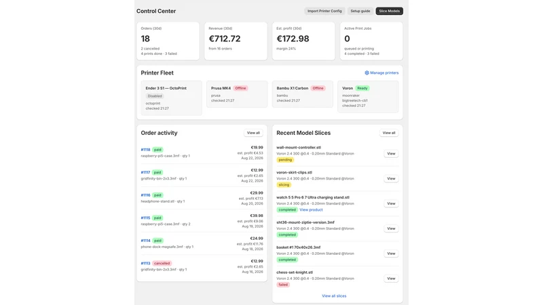View all in Recent Model Slices
This screenshot has width=543, height=305.
pos(388,133)
